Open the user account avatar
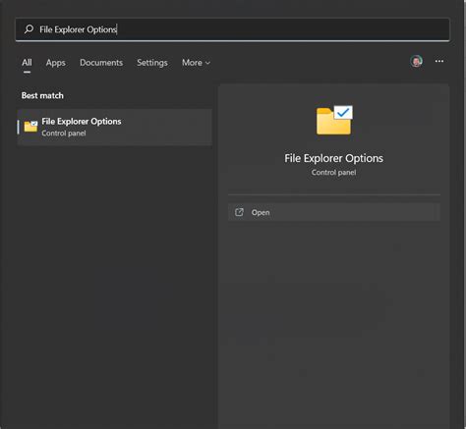 [417, 61]
